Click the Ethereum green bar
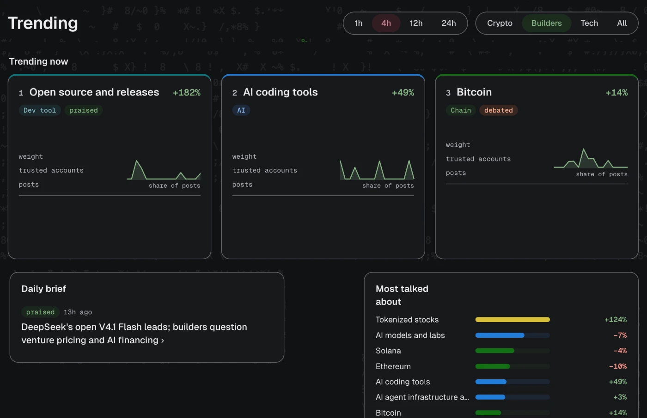 tap(493, 366)
